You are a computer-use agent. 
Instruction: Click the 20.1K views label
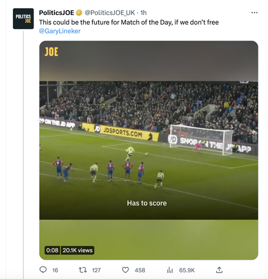coord(77,250)
